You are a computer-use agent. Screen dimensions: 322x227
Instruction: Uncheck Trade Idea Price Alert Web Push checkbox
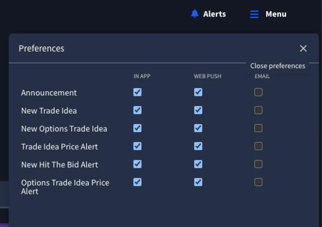point(198,146)
